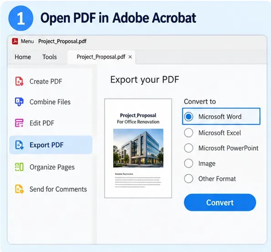Image resolution: width=271 pixels, height=252 pixels.
Task: Open the Menu in the title bar
Action: pos(27,41)
